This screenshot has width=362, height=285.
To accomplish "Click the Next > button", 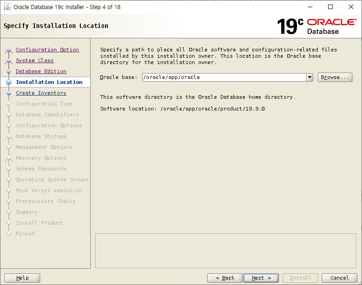I will [261, 278].
